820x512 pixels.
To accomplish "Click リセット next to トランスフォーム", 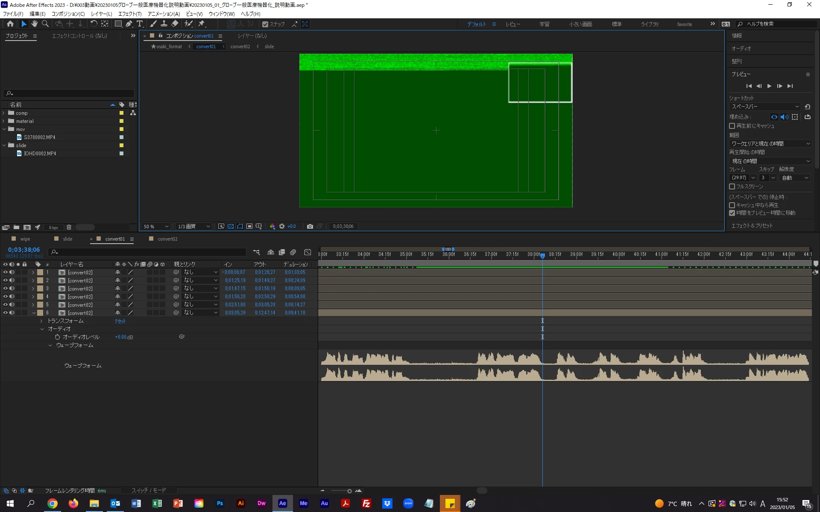I will click(120, 321).
